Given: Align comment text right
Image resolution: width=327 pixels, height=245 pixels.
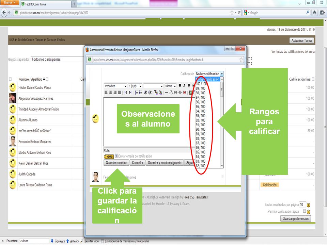Looking at the screenshot, I should 115,92.
